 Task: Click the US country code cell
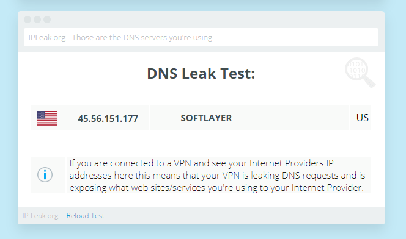click(361, 118)
